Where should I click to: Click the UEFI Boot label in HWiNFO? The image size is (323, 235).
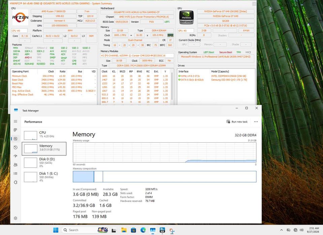(209, 52)
